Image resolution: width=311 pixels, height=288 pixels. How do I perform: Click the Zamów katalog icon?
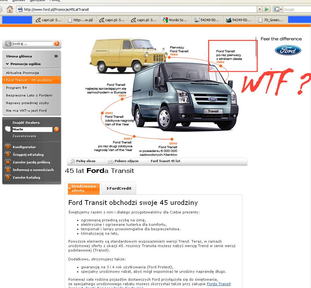coord(8,177)
